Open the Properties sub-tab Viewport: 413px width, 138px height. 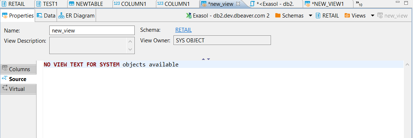tap(18, 16)
